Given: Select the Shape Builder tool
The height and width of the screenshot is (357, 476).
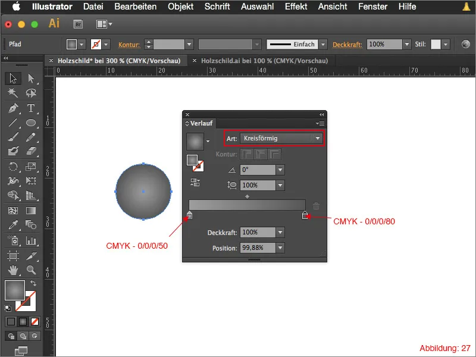Looking at the screenshot, I should (13, 195).
